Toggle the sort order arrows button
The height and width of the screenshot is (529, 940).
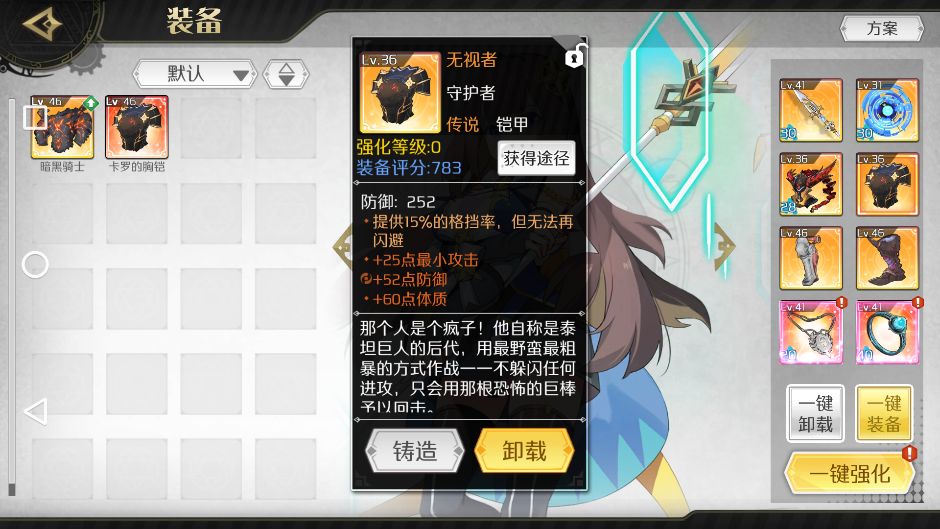coord(286,74)
